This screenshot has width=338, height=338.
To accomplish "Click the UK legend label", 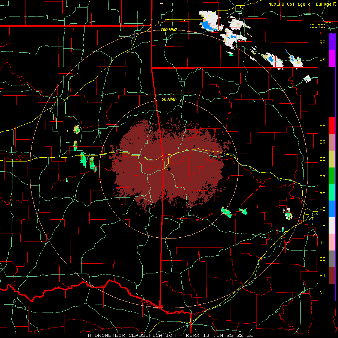I will (322, 59).
